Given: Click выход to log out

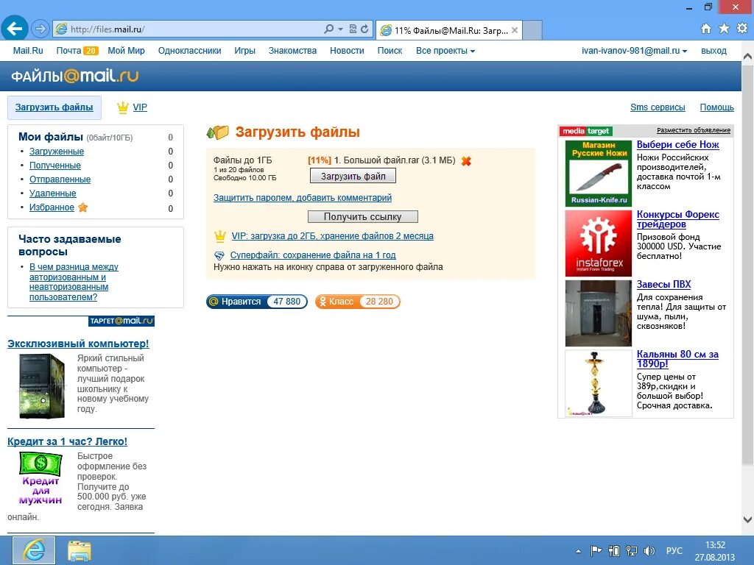Looking at the screenshot, I should (x=714, y=51).
